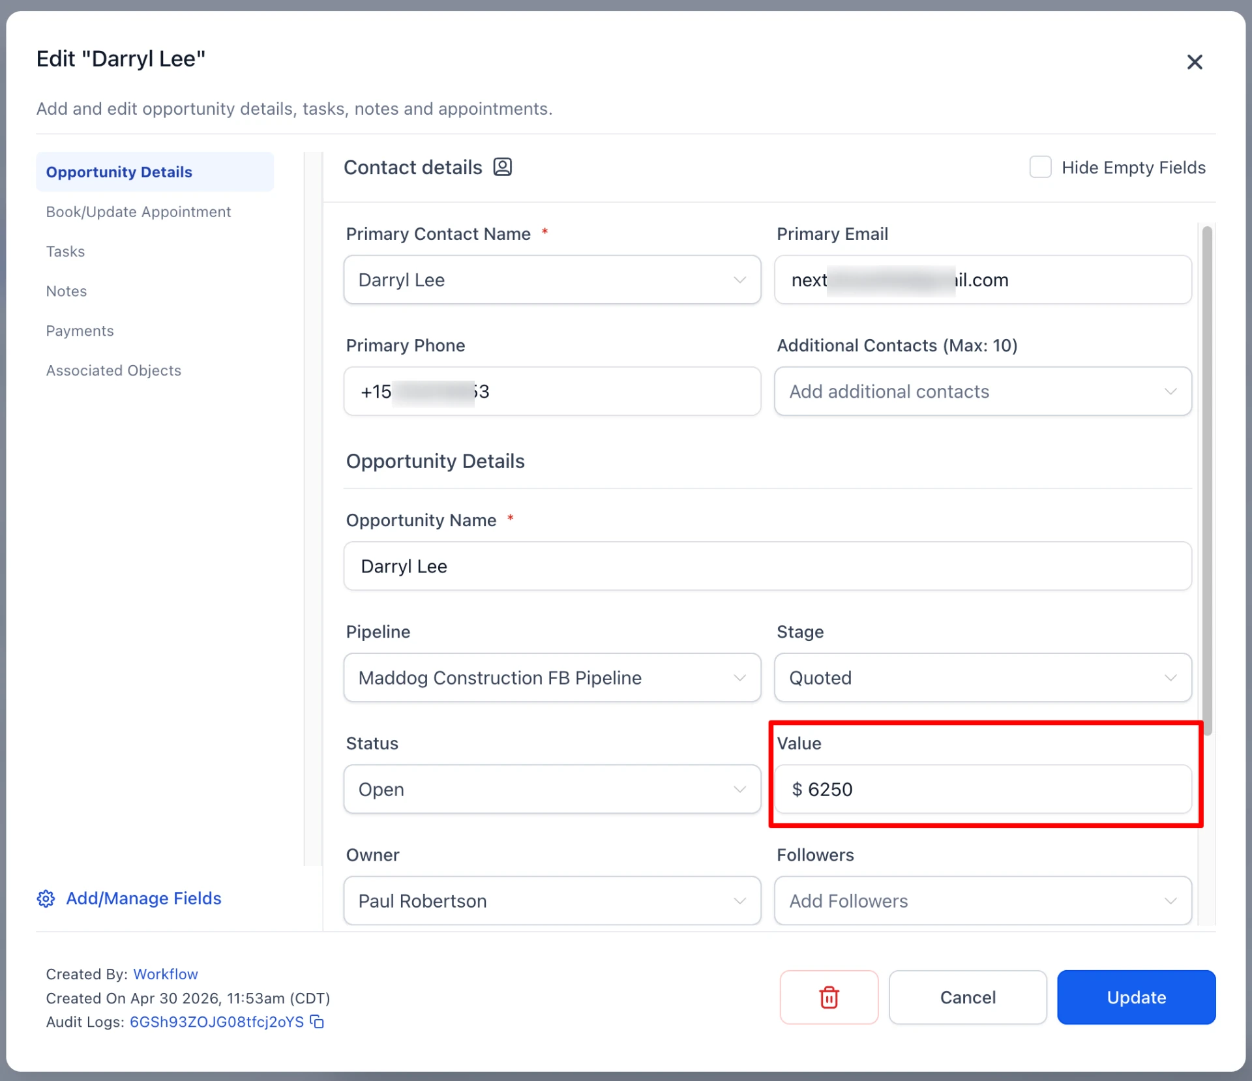
Task: Click the Opportunity Name input field
Action: click(768, 566)
